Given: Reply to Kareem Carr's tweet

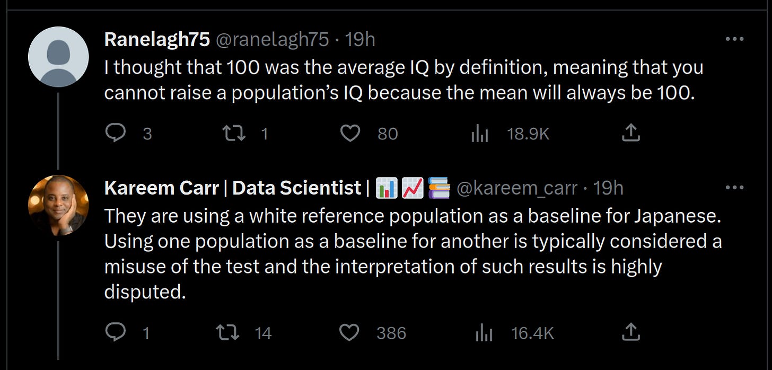Looking at the screenshot, I should [115, 332].
